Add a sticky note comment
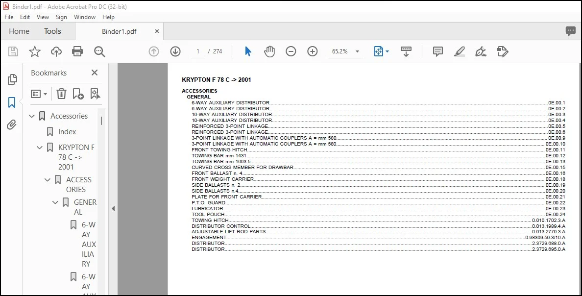Image resolution: width=582 pixels, height=296 pixels. [438, 51]
